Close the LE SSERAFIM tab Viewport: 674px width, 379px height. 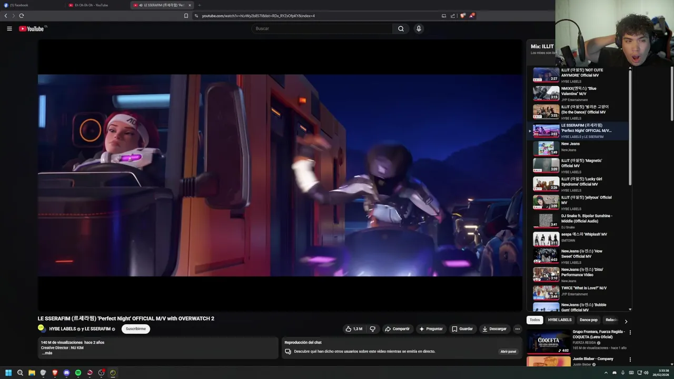[190, 5]
